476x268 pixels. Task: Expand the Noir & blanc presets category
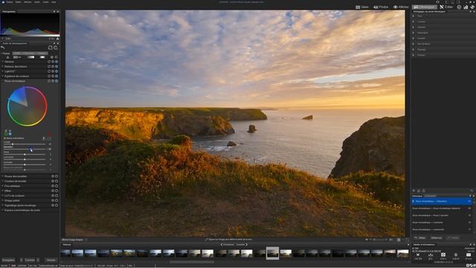click(414, 44)
